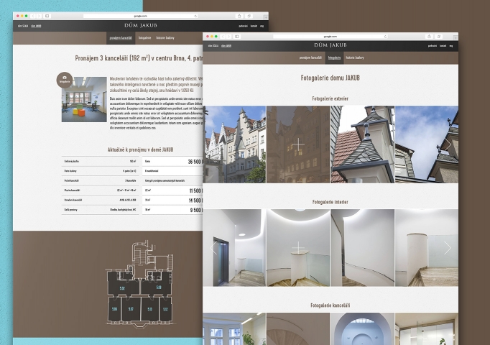Screen dimensions: 490x345
Task: Open the third interior photo with curved handrail
Action: click(x=363, y=248)
